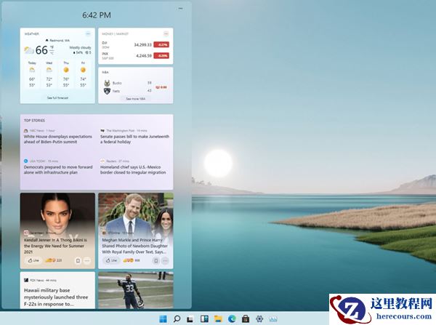Open the INX S&P 500 index row
The height and width of the screenshot is (325, 436).
(x=135, y=56)
